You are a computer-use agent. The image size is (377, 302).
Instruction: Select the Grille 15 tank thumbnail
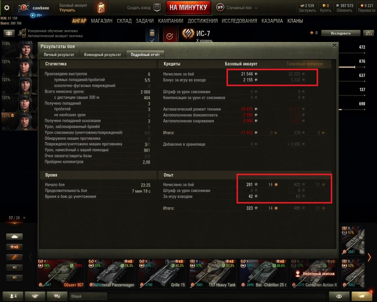coord(164,273)
